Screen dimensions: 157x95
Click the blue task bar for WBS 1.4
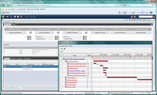pos(105,70)
